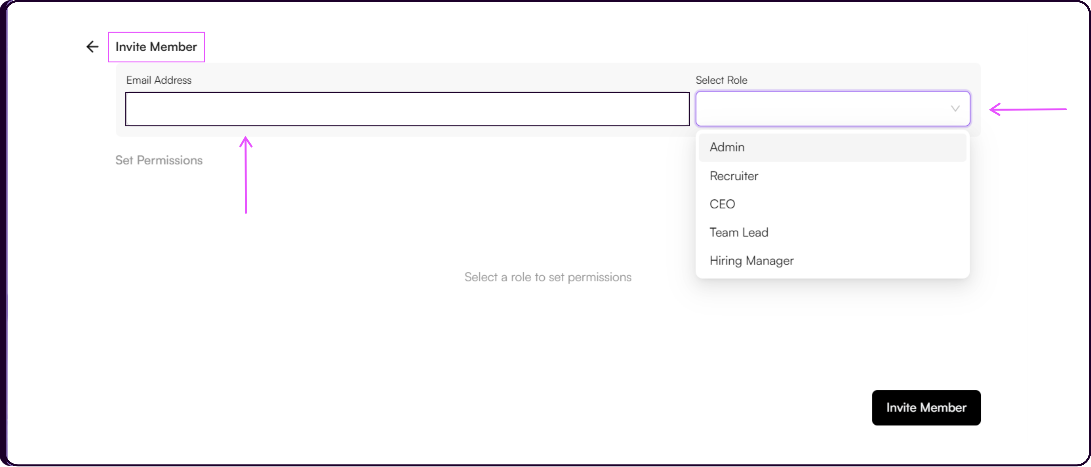This screenshot has width=1091, height=467.
Task: Click the Email Address input field
Action: tap(407, 109)
